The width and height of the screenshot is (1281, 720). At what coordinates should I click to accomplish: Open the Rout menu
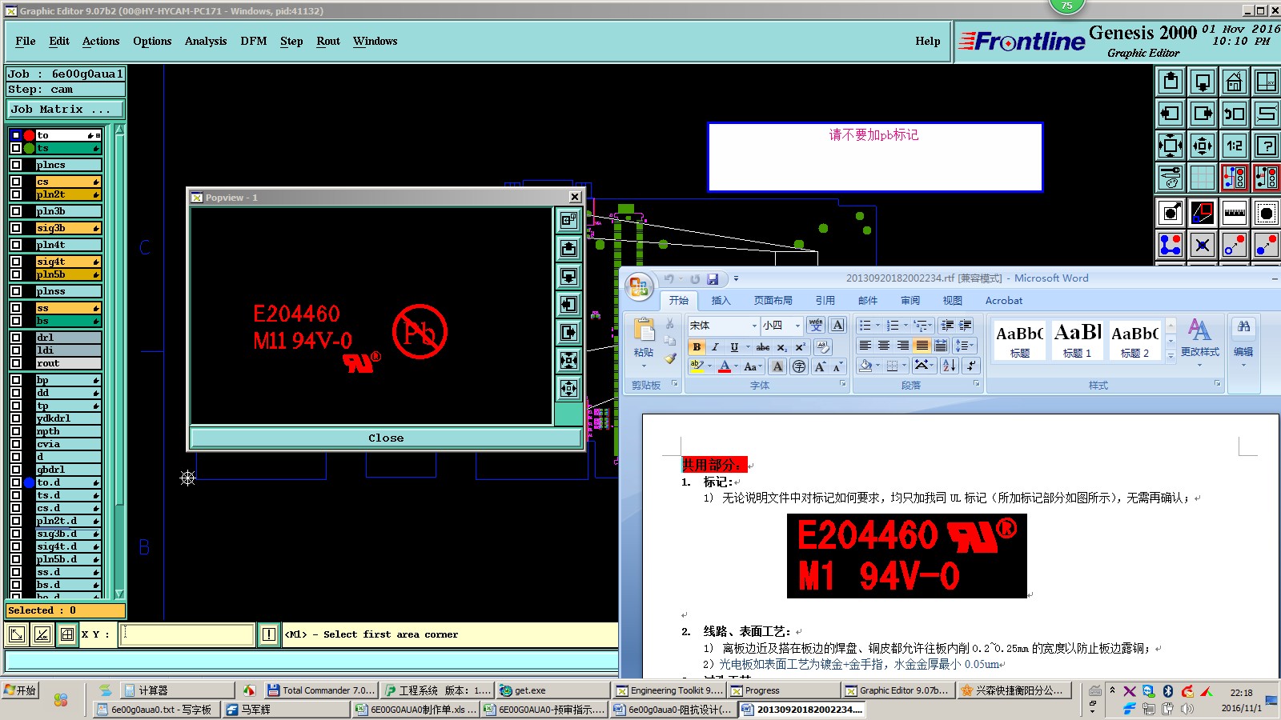[328, 41]
